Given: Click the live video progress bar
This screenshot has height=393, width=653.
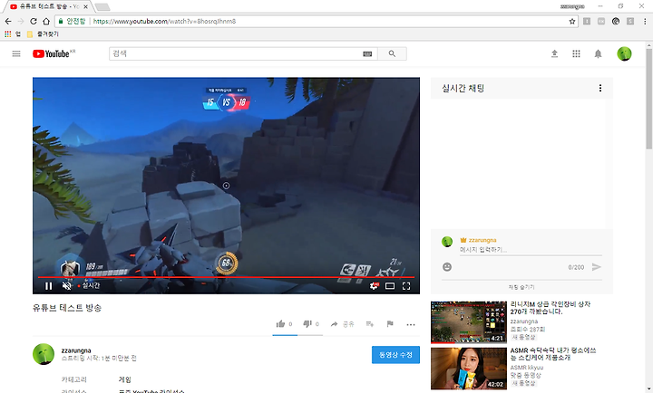Looking at the screenshot, I should tap(226, 277).
